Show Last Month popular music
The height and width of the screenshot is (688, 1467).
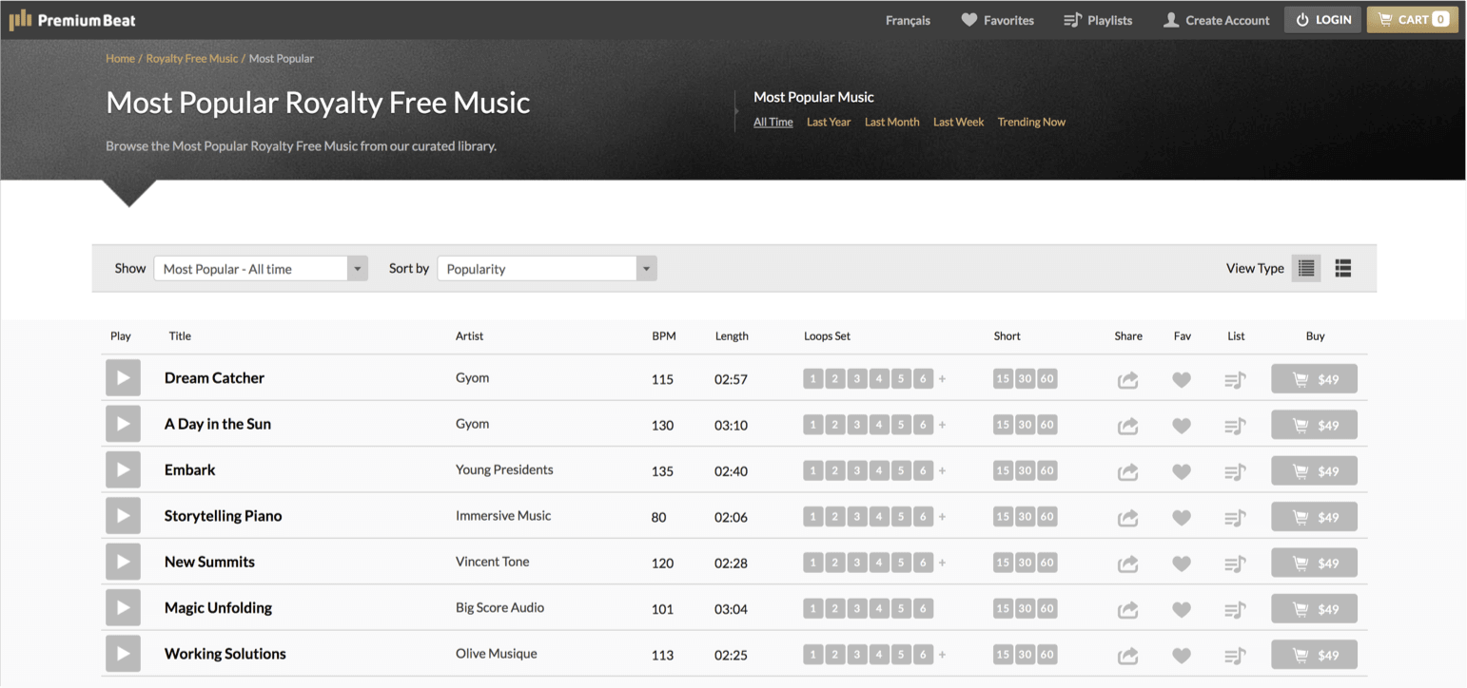(892, 122)
